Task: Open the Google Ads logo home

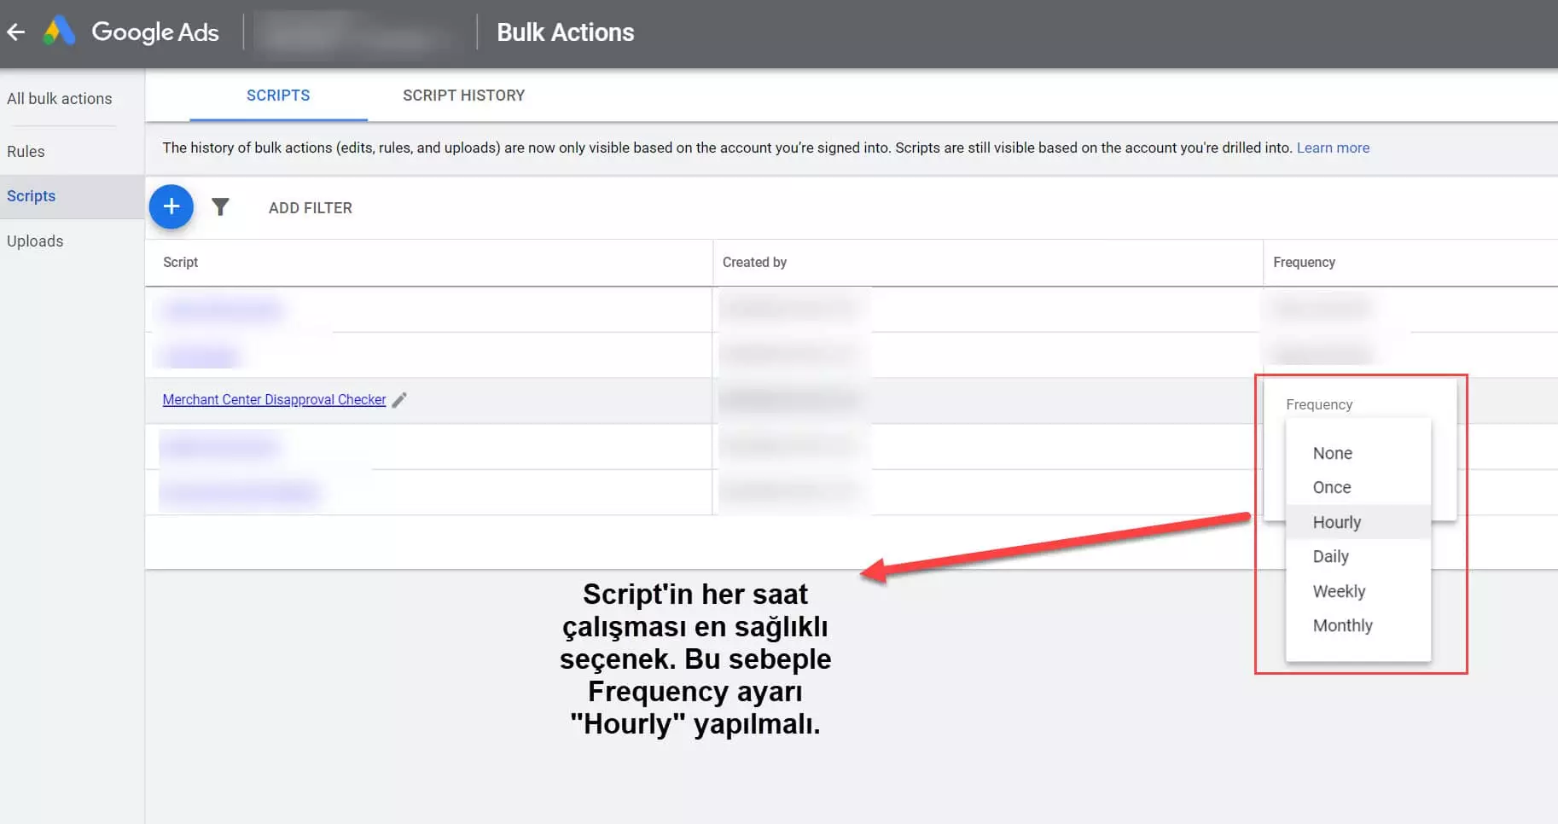Action: (60, 32)
